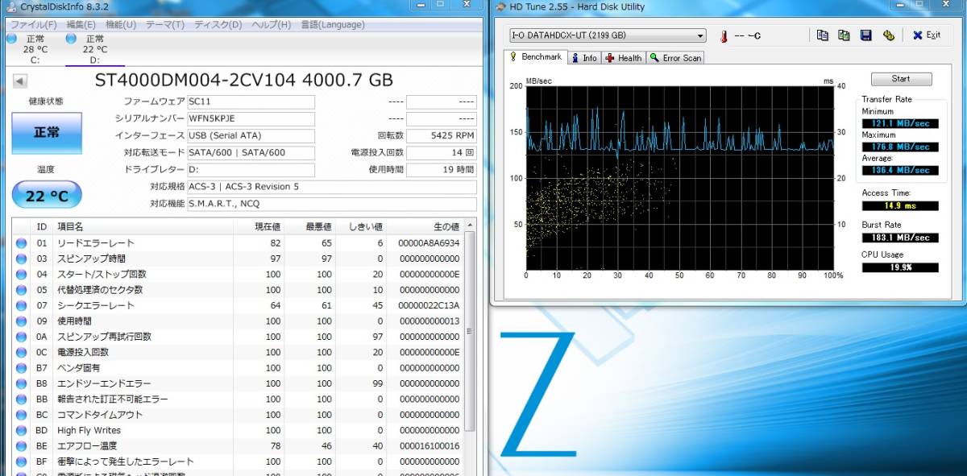Select the シークエラーレート row
Screen dimensions: 967x476
coord(239,305)
